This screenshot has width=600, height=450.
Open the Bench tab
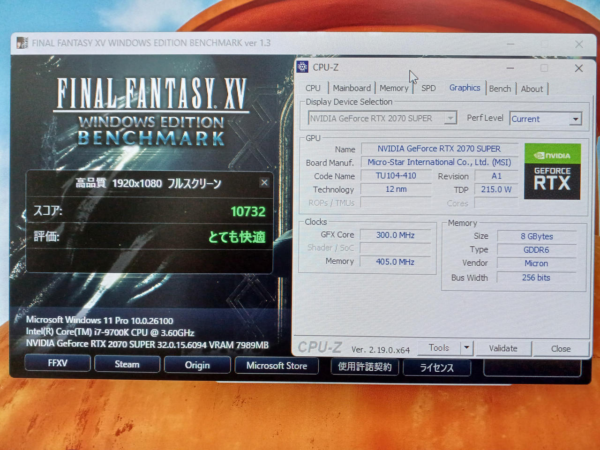[500, 89]
